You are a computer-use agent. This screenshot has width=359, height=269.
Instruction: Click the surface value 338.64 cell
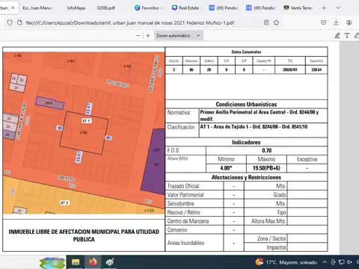[x=316, y=69]
